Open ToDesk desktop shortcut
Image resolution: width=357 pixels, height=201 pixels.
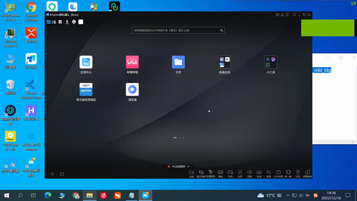point(31,61)
